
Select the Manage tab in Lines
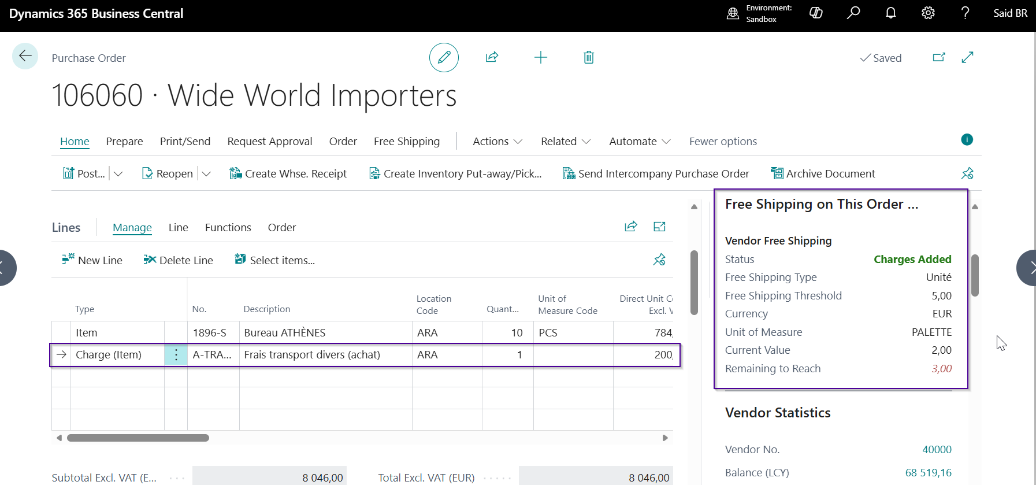pos(132,227)
